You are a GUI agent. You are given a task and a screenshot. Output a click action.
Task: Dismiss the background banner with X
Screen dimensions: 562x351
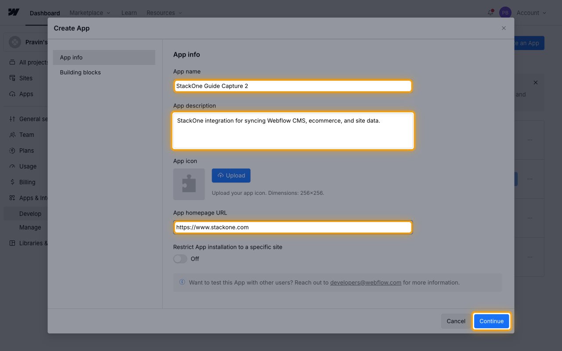click(535, 82)
